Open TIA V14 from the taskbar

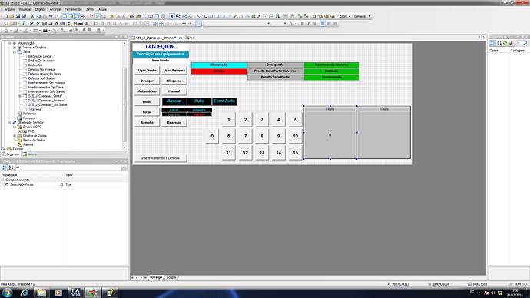tap(75, 293)
